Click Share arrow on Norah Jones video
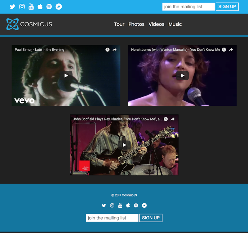The image size is (248, 233). 231,50
